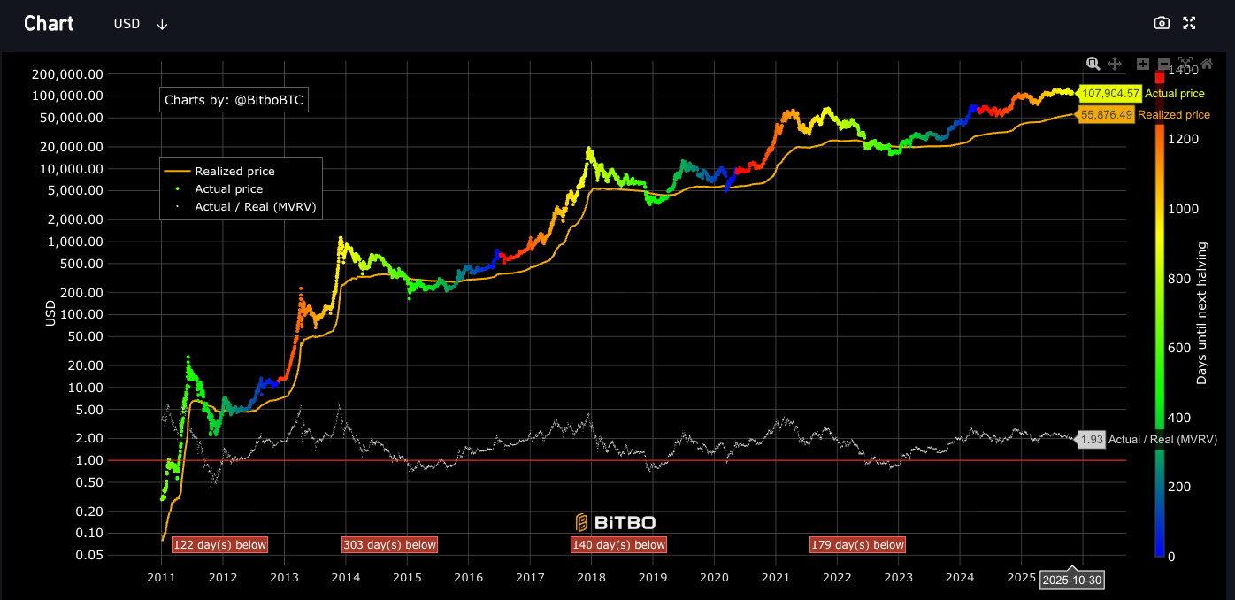Open the USD currency dropdown
Viewport: 1235px width, 600px height.
141,24
